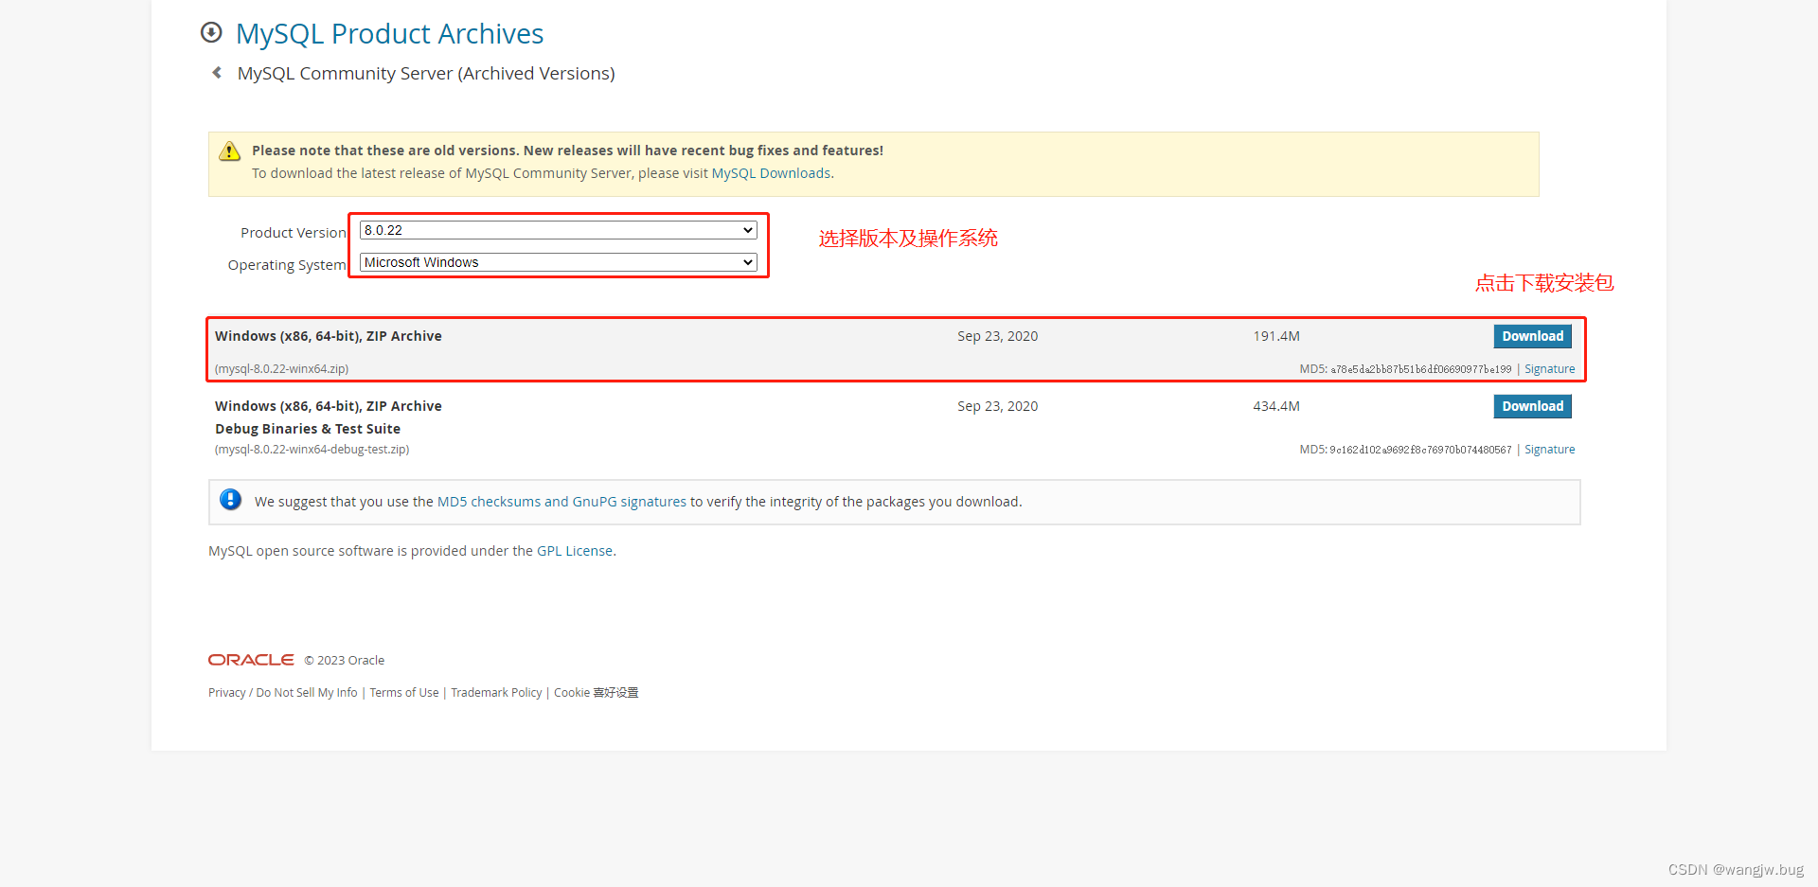Click the file name (mysql-8.0.22-winx64.zip)
1818x887 pixels.
pos(281,369)
